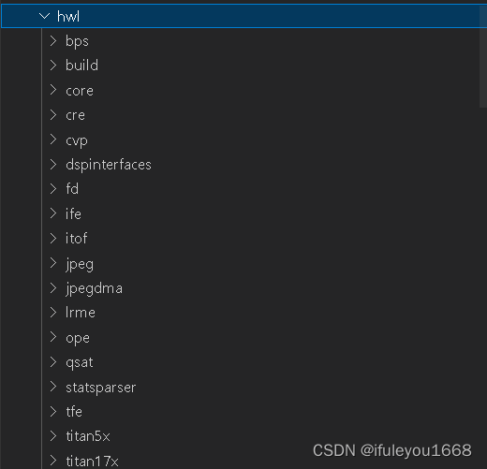Expand the cre folder chevron

point(53,115)
